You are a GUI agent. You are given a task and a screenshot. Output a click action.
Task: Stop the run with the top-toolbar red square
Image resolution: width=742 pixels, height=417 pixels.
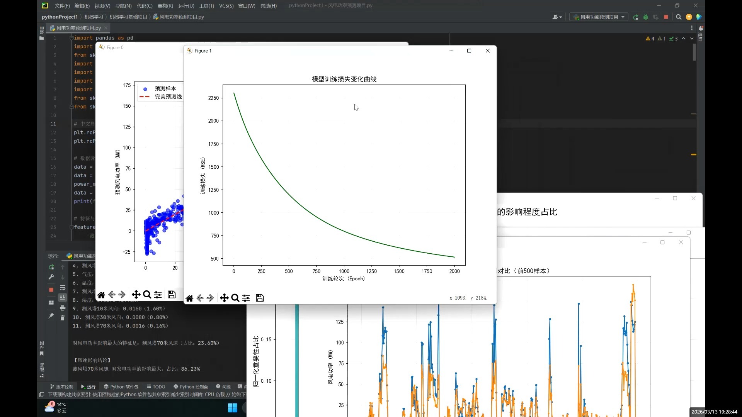[x=666, y=17]
